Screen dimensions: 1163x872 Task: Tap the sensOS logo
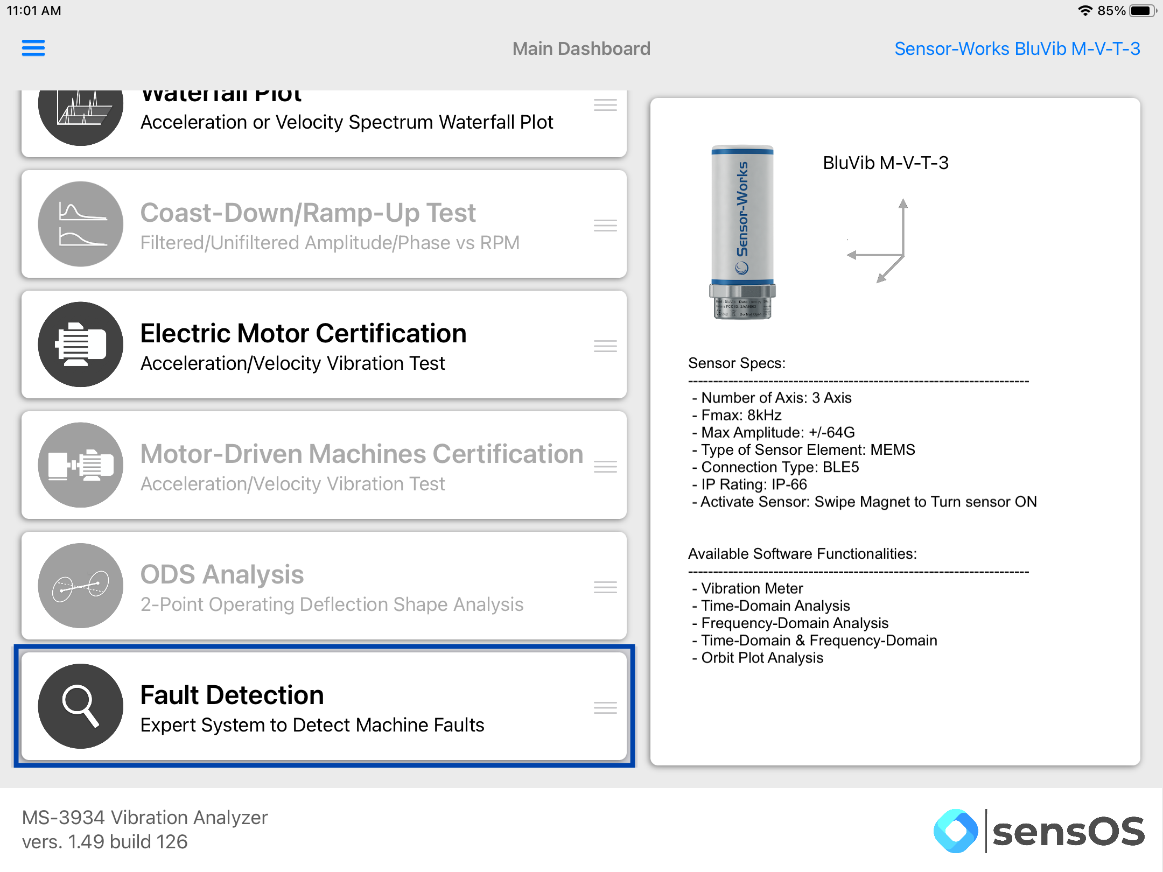click(1039, 831)
